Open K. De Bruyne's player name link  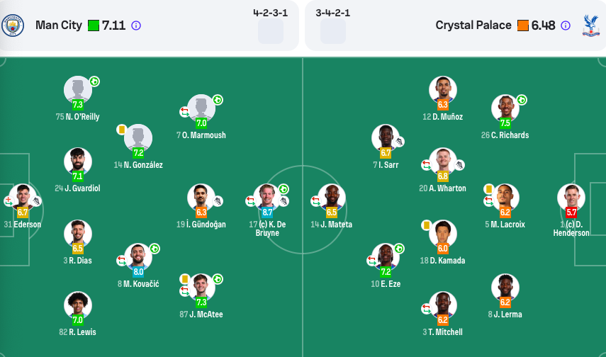tap(268, 228)
